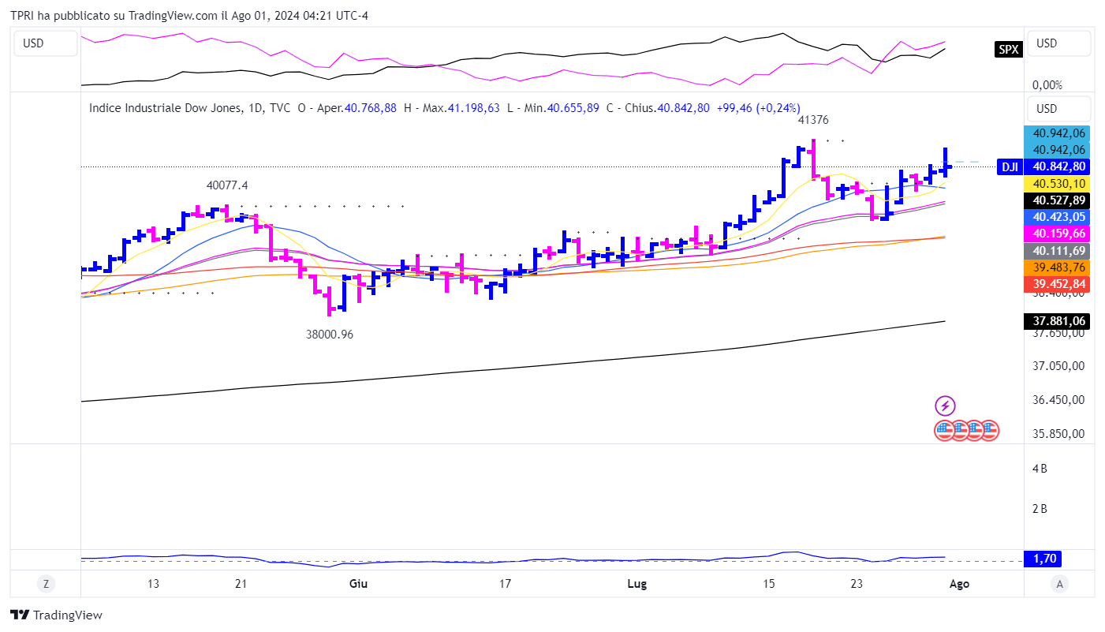Viewport: 1105px width, 632px height.
Task: Click the 13 date label on time axis
Action: [154, 584]
